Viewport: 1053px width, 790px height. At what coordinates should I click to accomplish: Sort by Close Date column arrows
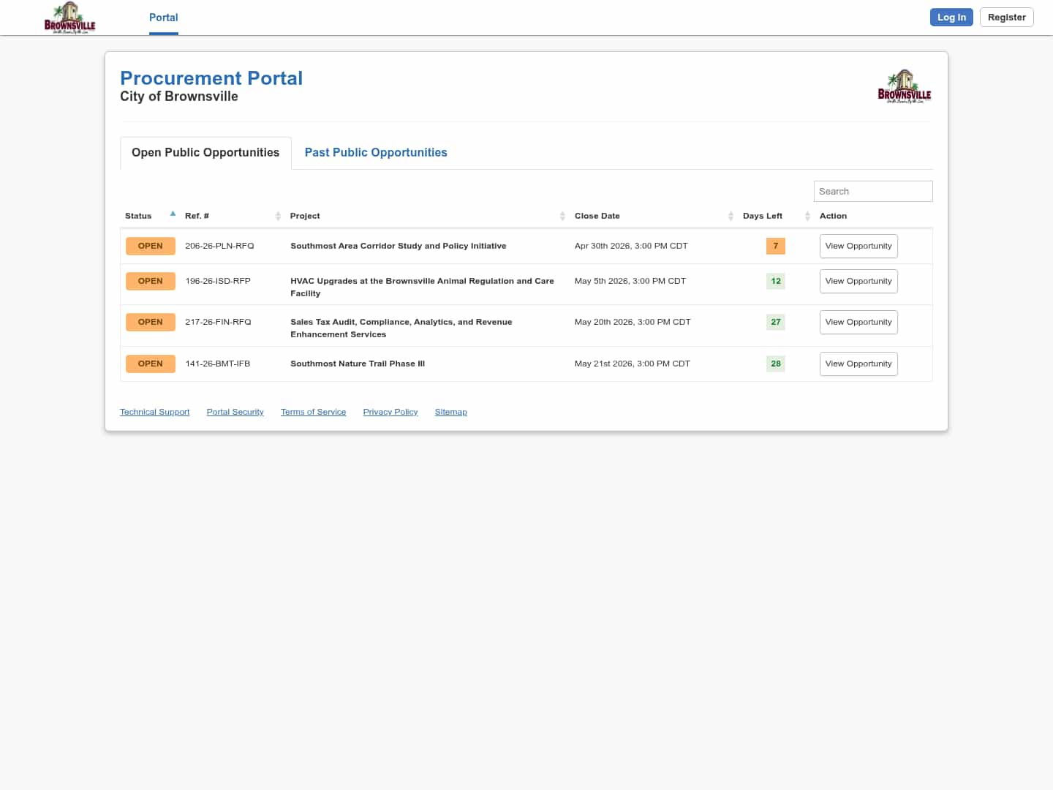pos(731,216)
